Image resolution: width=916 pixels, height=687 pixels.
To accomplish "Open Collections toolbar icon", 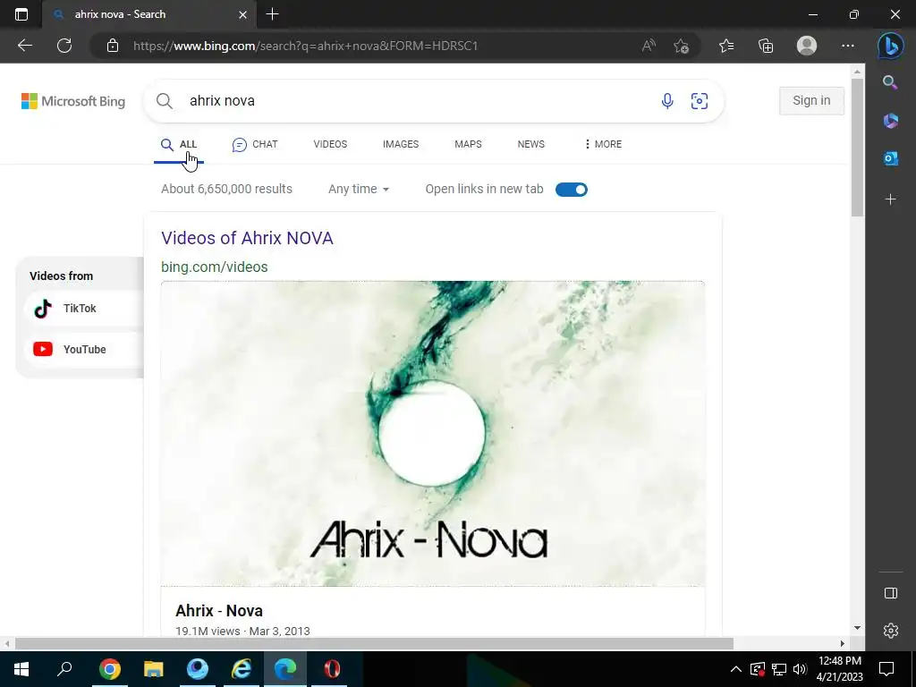I will click(x=766, y=46).
